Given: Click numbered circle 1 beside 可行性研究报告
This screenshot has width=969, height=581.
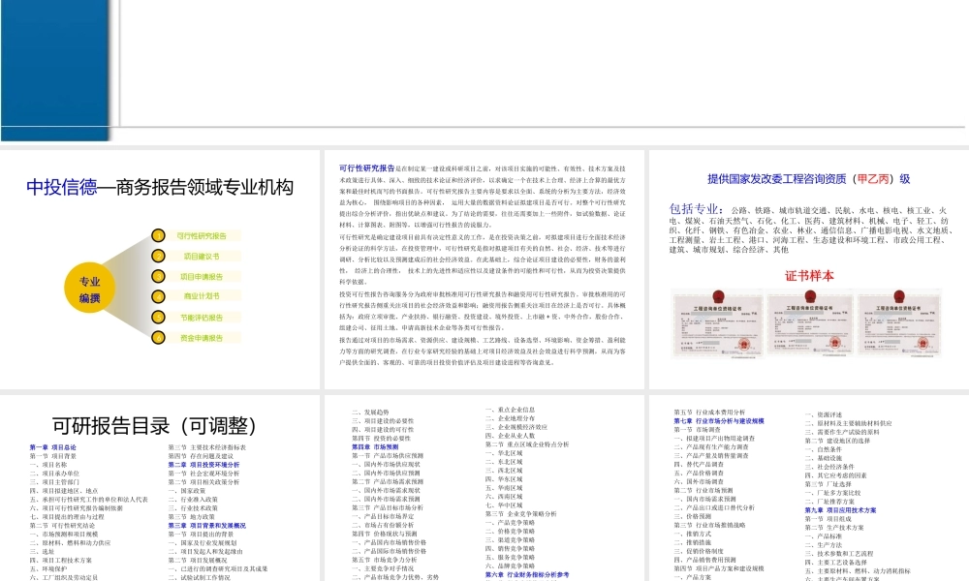Looking at the screenshot, I should pyautogui.click(x=158, y=236).
